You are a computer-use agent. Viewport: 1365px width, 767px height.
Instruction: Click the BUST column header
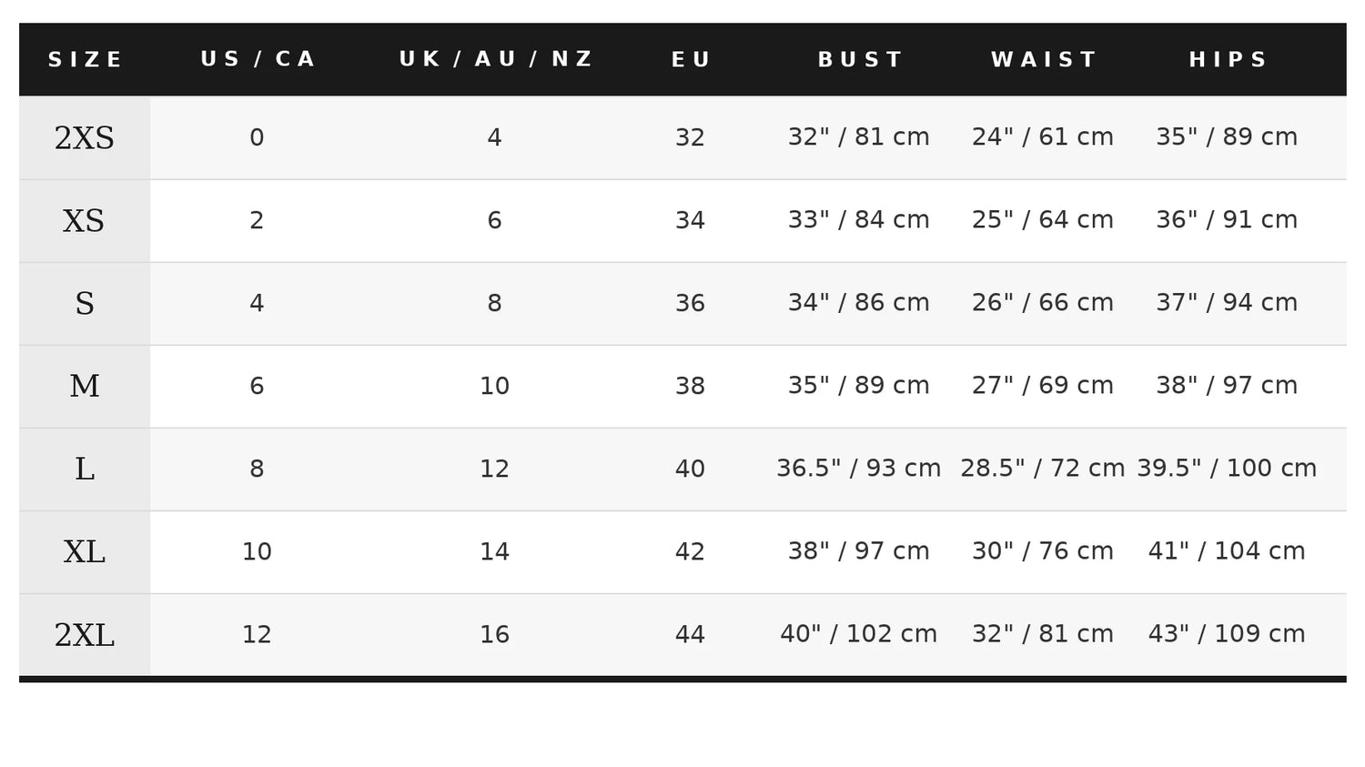(x=860, y=60)
